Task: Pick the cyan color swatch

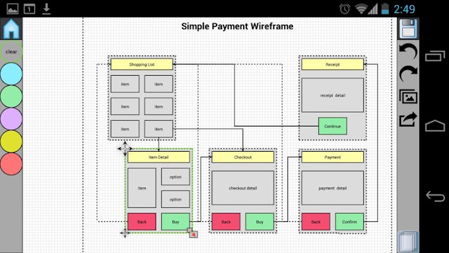Action: pos(11,74)
